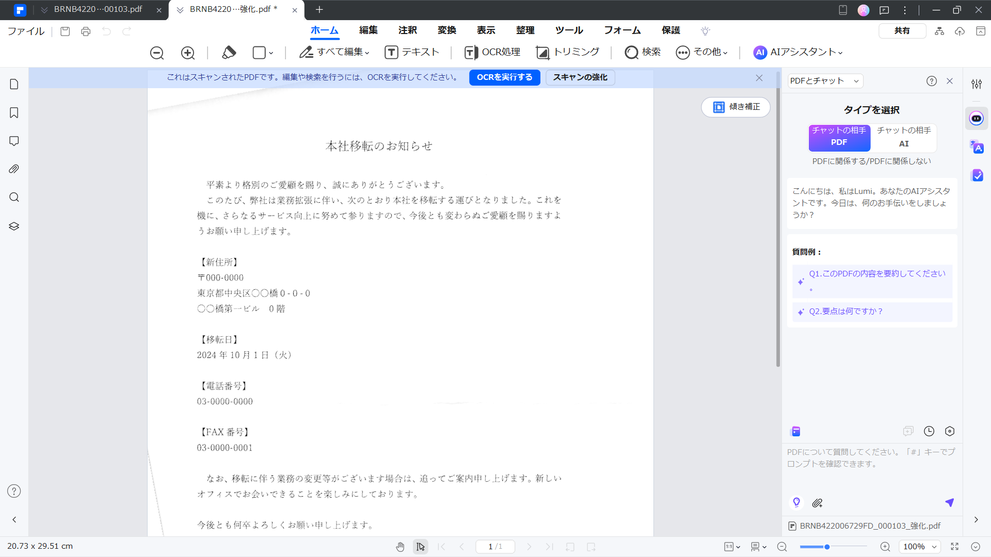Open the OCR処理 tool
This screenshot has height=557, width=991.
pyautogui.click(x=492, y=52)
